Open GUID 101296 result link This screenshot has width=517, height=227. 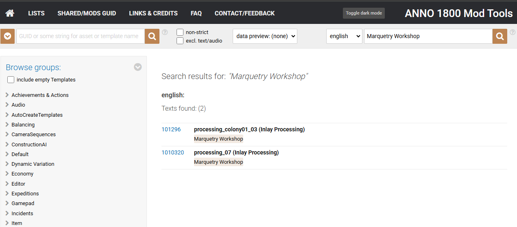click(x=171, y=130)
